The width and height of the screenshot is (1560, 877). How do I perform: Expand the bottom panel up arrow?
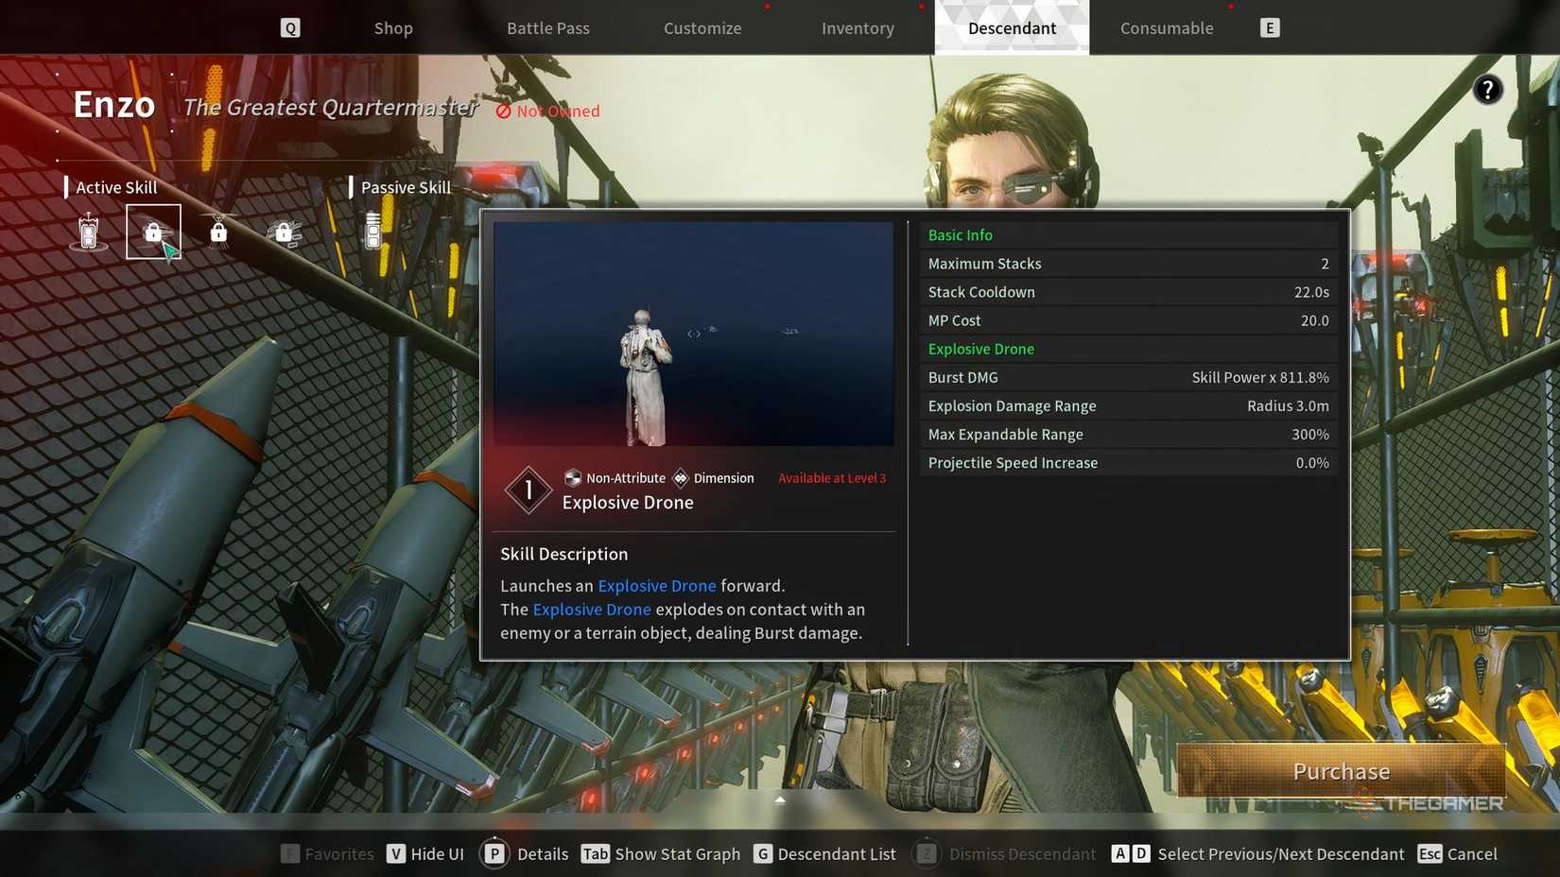[780, 800]
